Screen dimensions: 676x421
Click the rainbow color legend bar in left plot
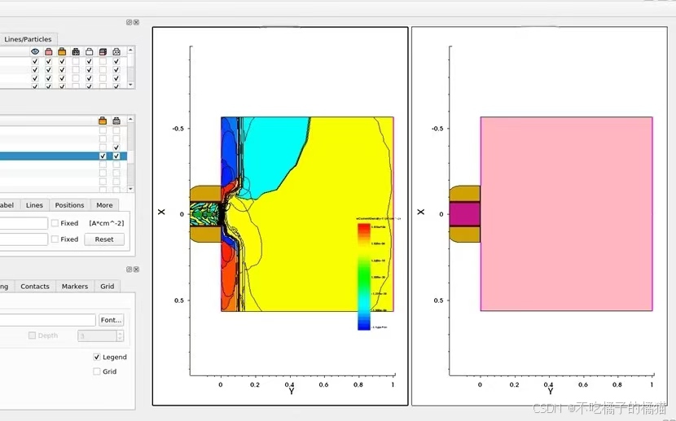[x=364, y=277]
